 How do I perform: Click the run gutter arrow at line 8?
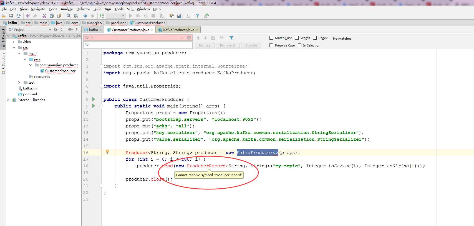pos(94,99)
